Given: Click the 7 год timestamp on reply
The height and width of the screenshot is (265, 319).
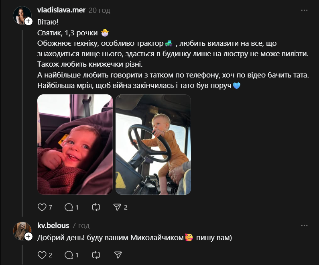Looking at the screenshot, I should 81,226.
